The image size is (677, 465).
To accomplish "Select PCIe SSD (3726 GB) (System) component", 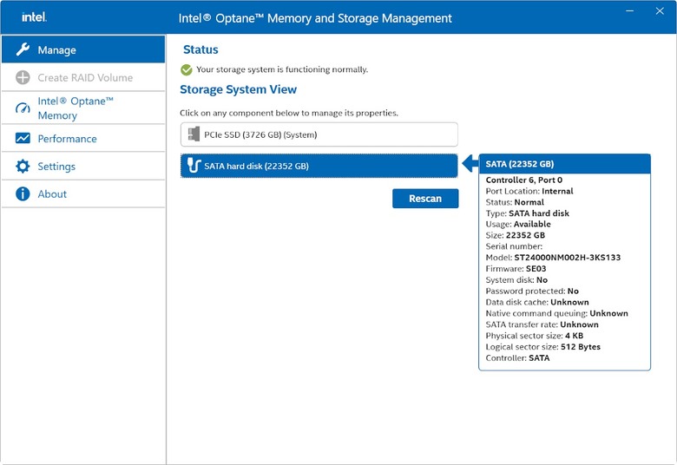I will point(319,134).
